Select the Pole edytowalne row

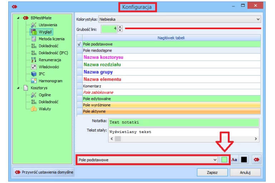[171, 99]
